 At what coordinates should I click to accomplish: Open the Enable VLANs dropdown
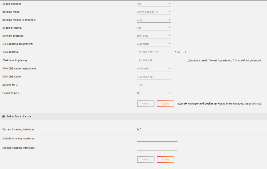tap(154, 93)
